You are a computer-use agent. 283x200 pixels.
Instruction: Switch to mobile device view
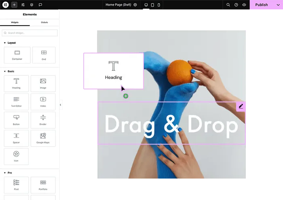[x=158, y=5]
